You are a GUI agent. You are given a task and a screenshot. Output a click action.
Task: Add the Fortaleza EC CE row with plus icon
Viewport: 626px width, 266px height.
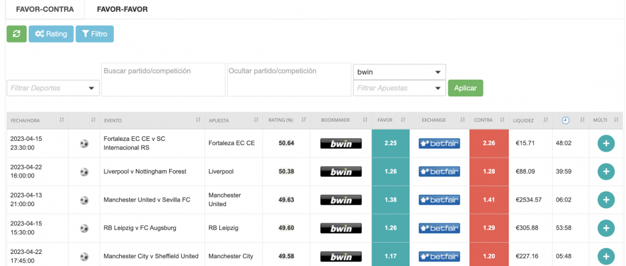point(605,143)
